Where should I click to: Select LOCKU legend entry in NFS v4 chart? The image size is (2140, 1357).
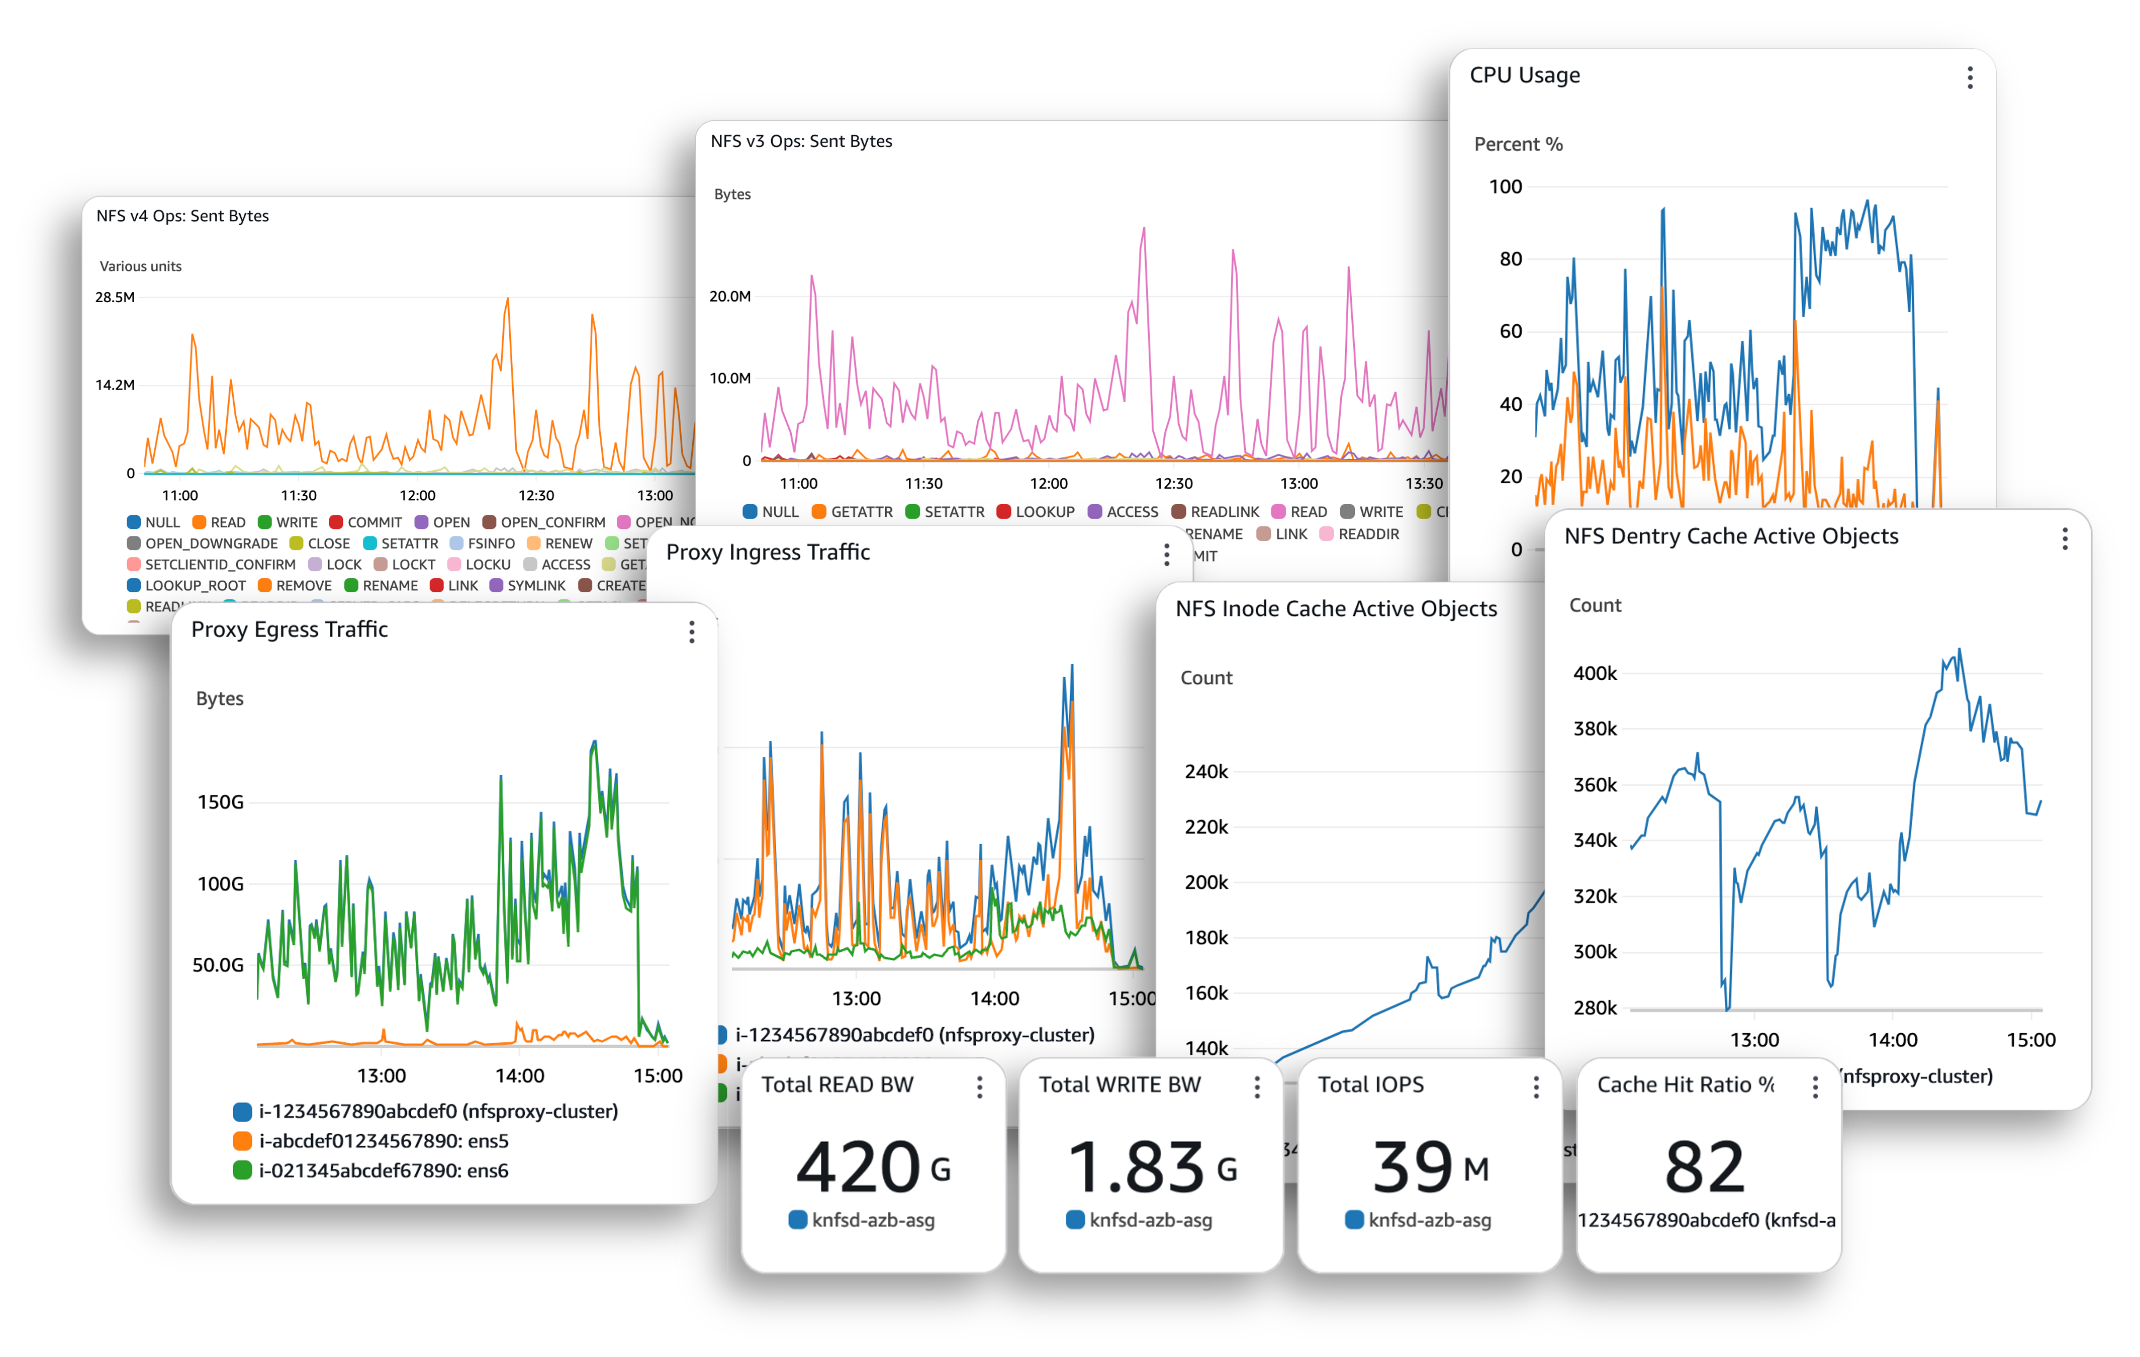pyautogui.click(x=480, y=564)
